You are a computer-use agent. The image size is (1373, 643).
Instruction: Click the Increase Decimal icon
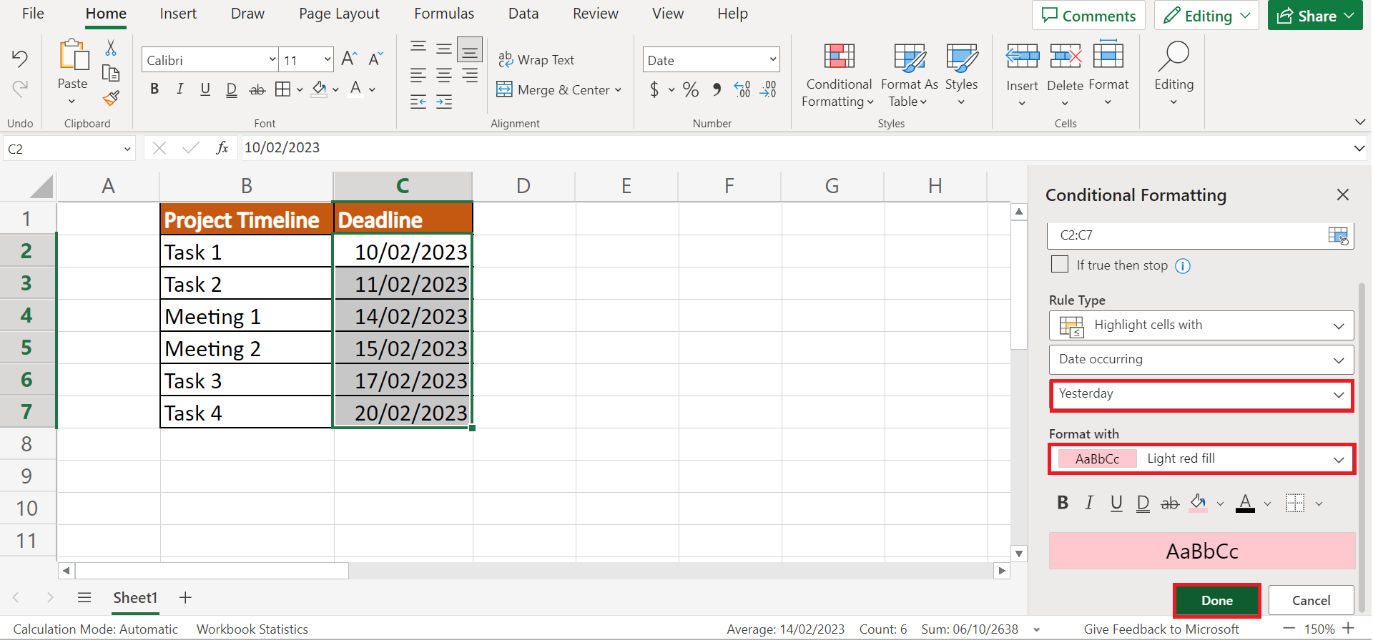[x=742, y=89]
